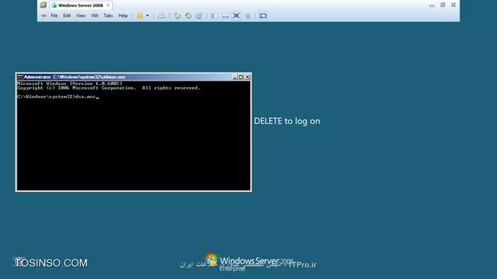Screen dimensions: 497x279
Task: Click the pin icon left of File
Action: pos(44,15)
